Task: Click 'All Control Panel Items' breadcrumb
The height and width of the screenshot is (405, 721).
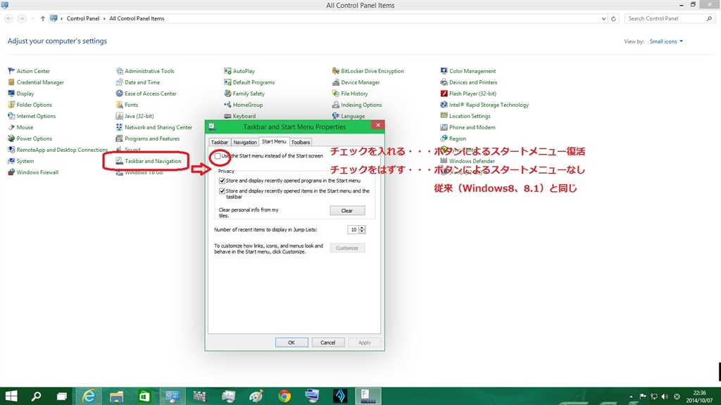Action: (x=137, y=19)
